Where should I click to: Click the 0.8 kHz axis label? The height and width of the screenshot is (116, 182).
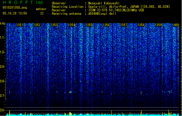click(3, 81)
